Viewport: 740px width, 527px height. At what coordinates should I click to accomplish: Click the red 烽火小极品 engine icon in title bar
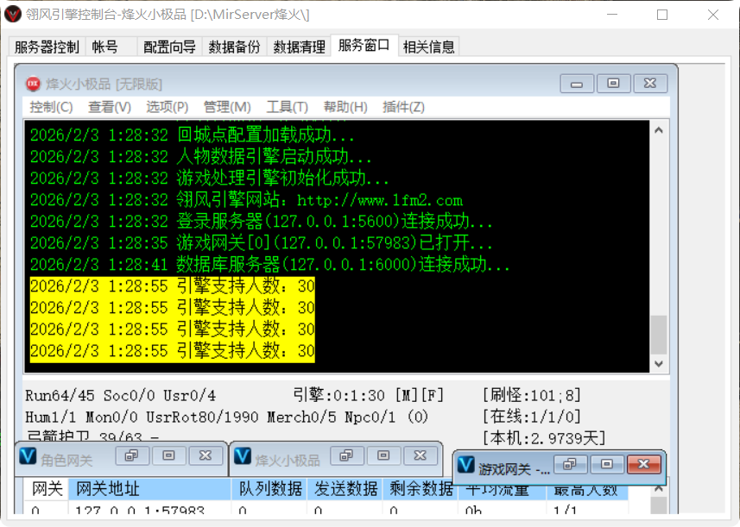pos(32,81)
